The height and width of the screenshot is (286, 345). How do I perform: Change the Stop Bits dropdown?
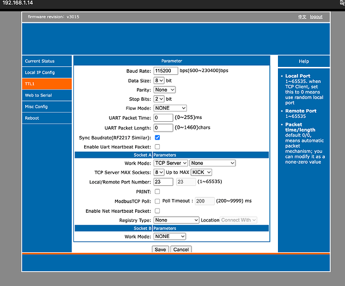pyautogui.click(x=159, y=99)
